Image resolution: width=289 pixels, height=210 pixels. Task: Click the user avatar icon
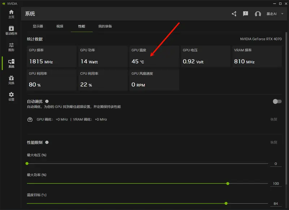258,14
